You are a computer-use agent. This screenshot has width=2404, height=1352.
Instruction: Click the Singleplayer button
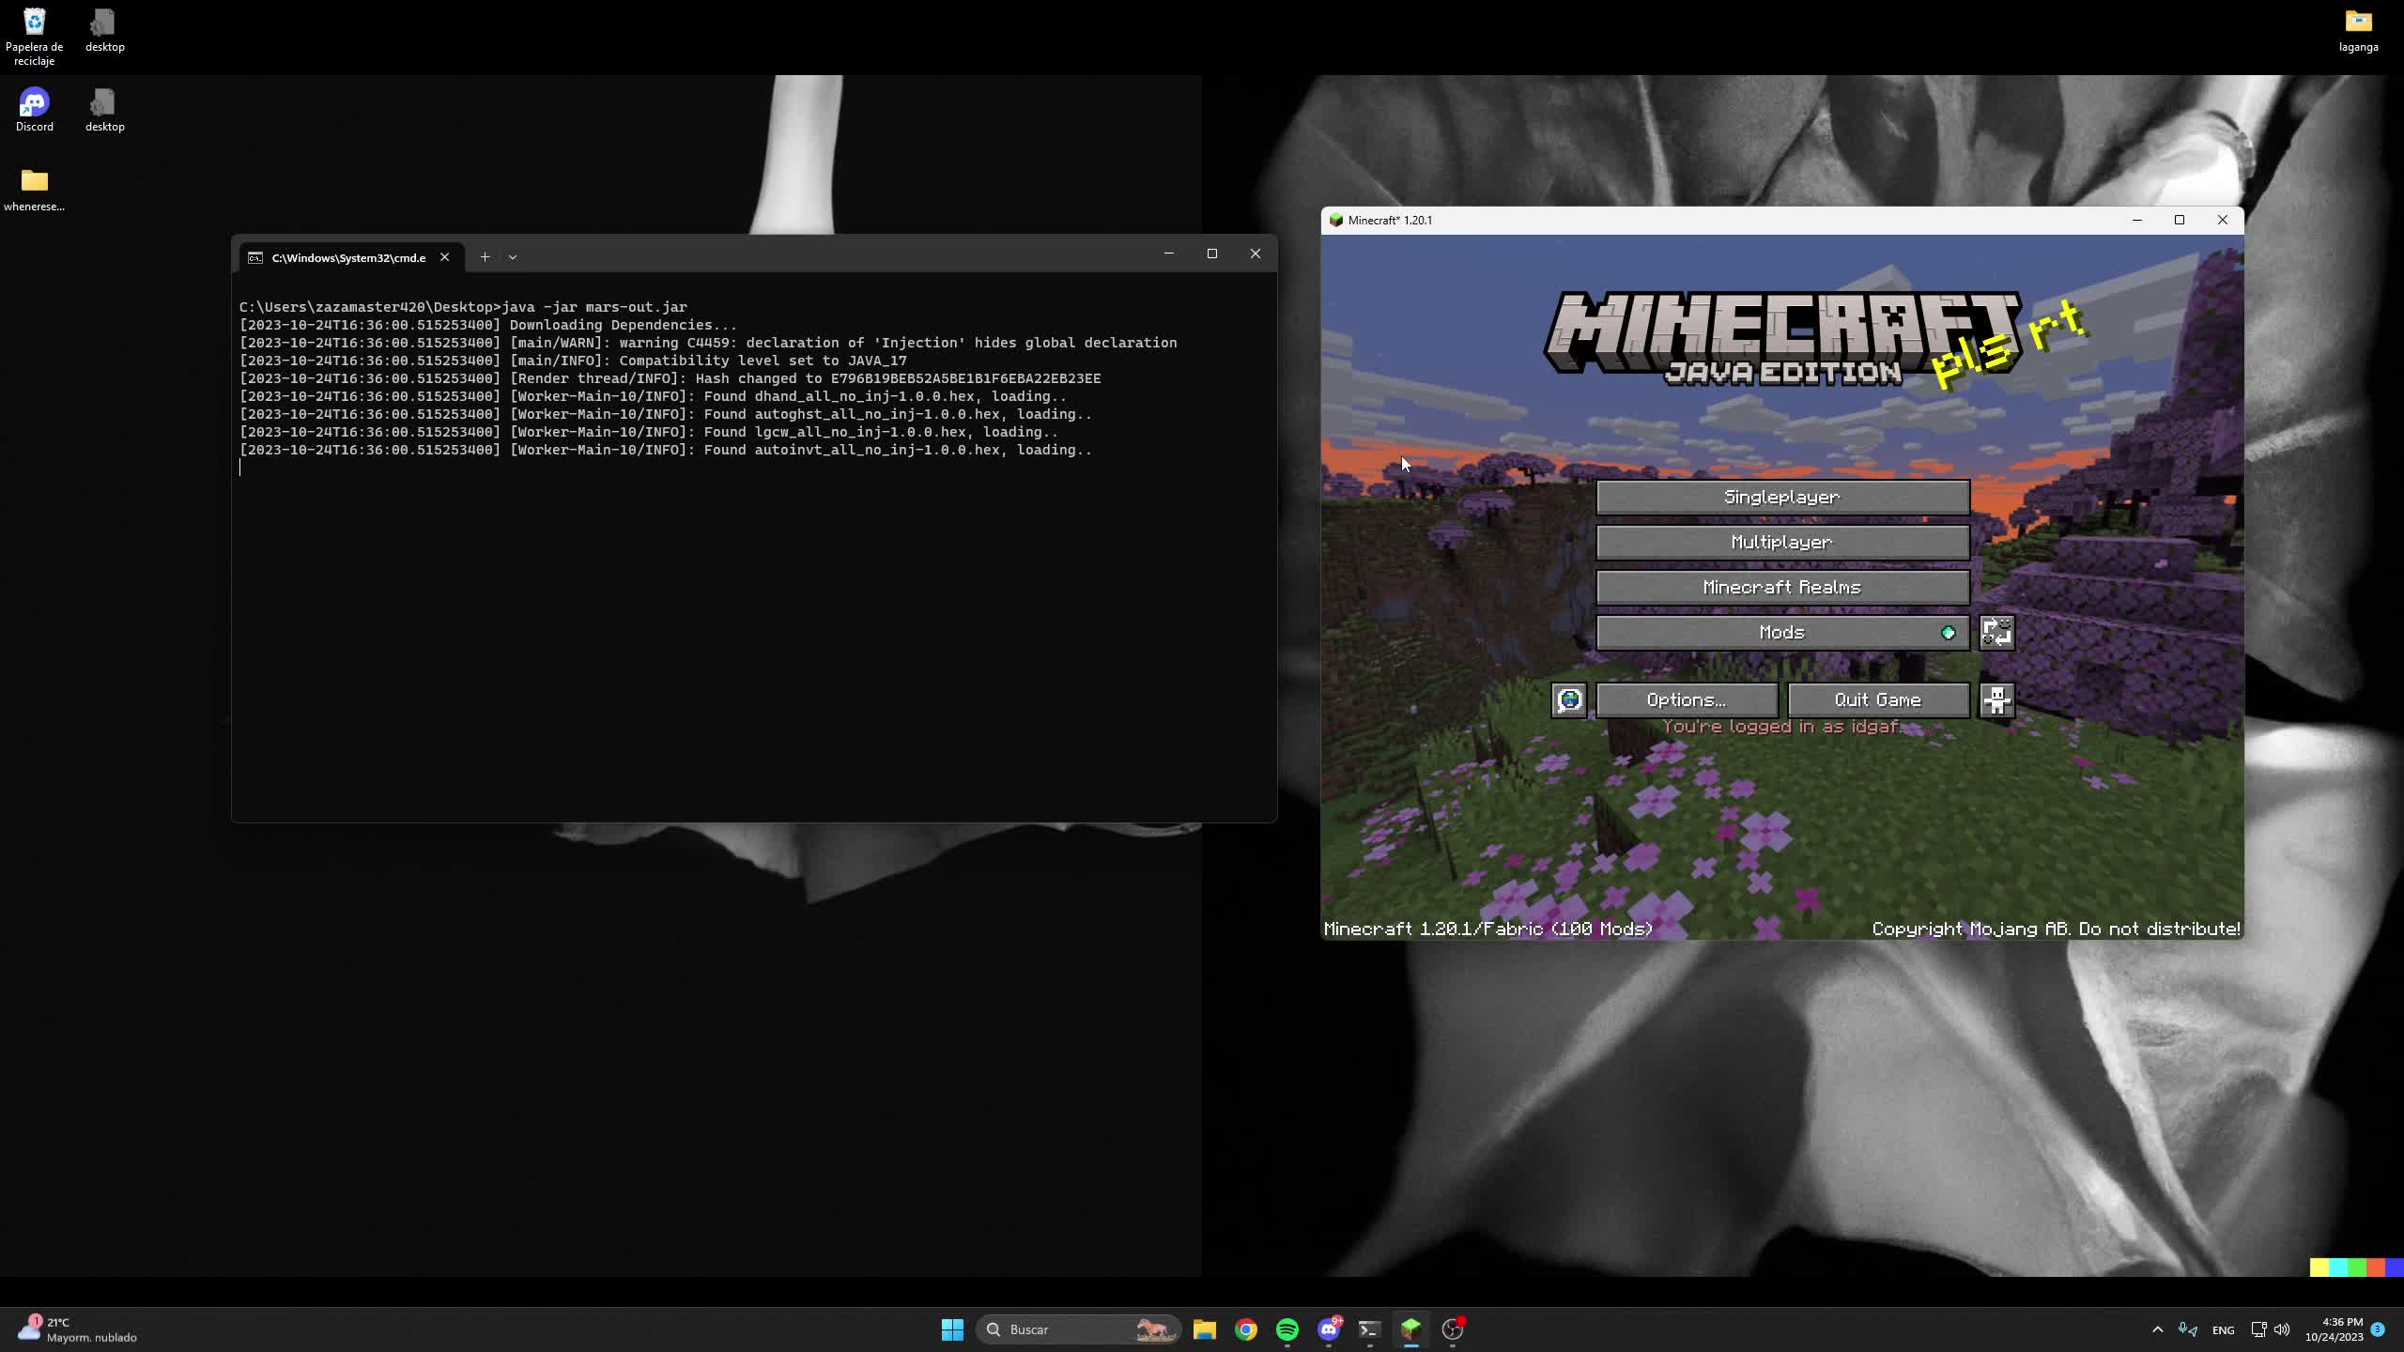(1781, 498)
